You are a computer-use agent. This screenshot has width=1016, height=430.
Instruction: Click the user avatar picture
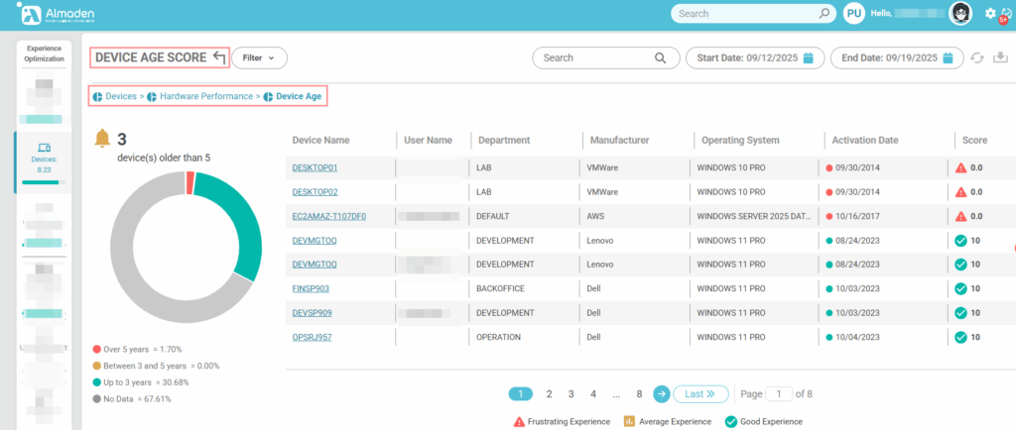(960, 14)
